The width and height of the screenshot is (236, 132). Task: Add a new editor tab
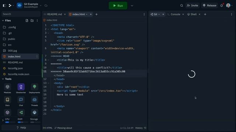[x=97, y=14]
